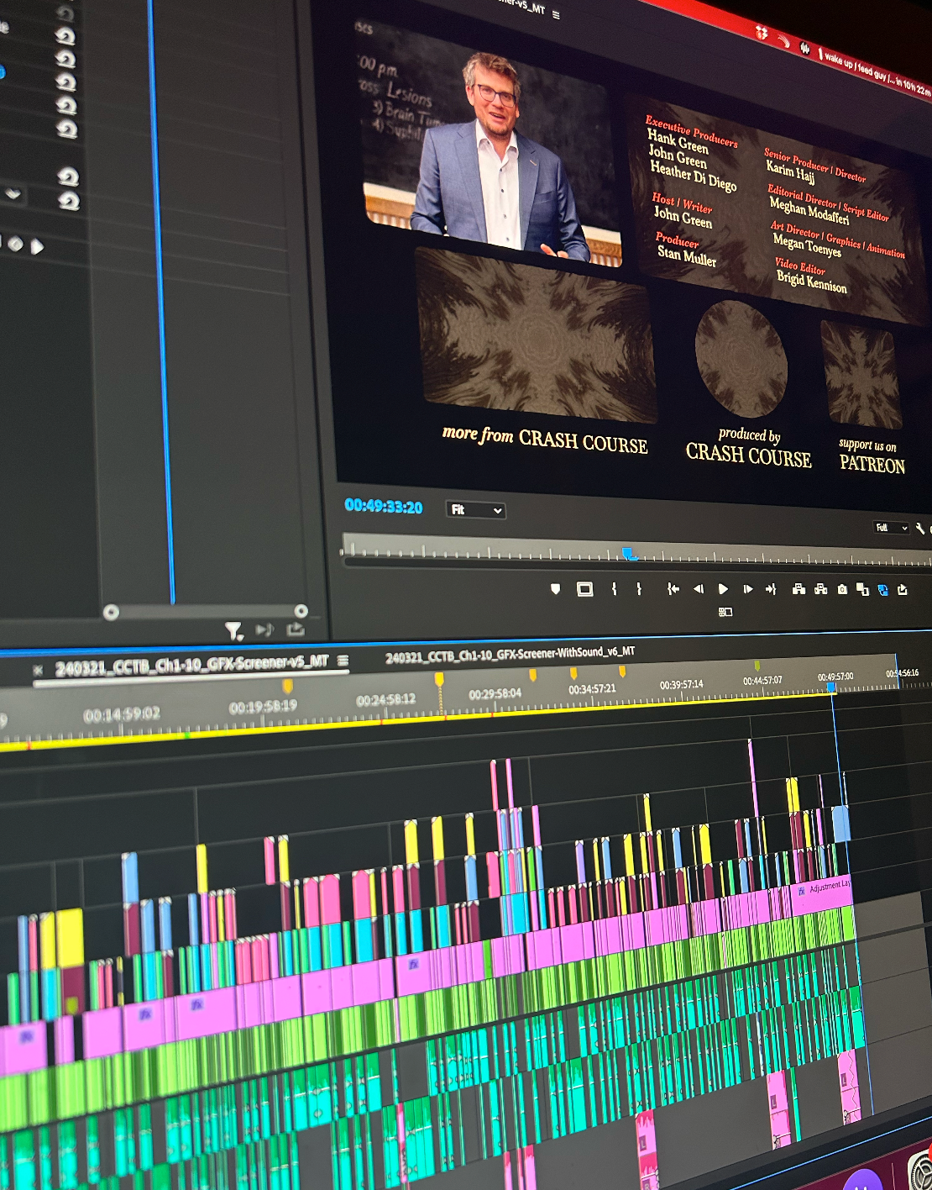Click ruler label 00:39:57:14
Screen dimensions: 932x1190
pos(681,684)
